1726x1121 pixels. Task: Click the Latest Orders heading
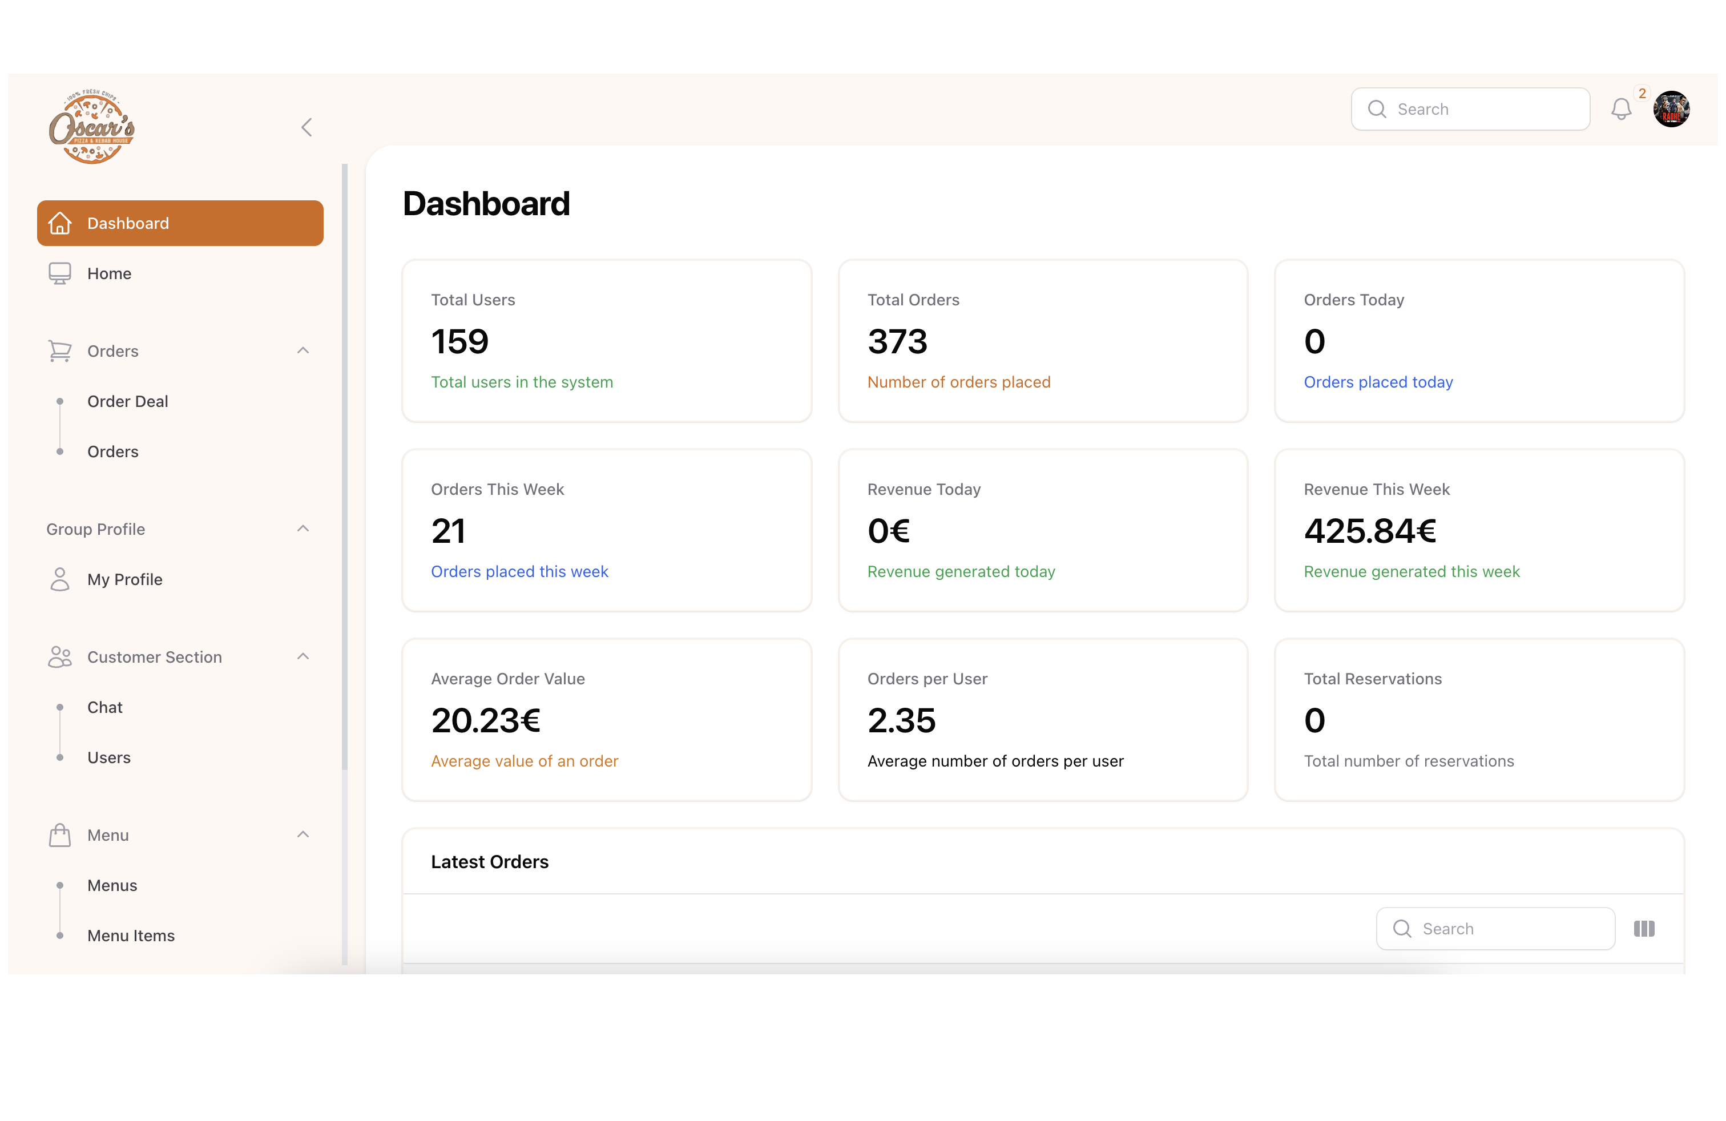click(490, 861)
